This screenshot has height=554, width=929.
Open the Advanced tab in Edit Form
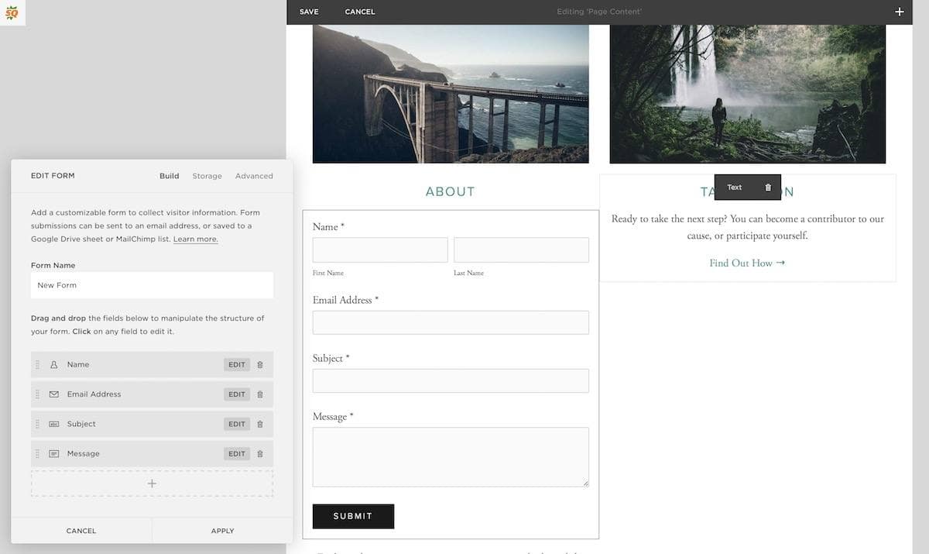(x=254, y=176)
